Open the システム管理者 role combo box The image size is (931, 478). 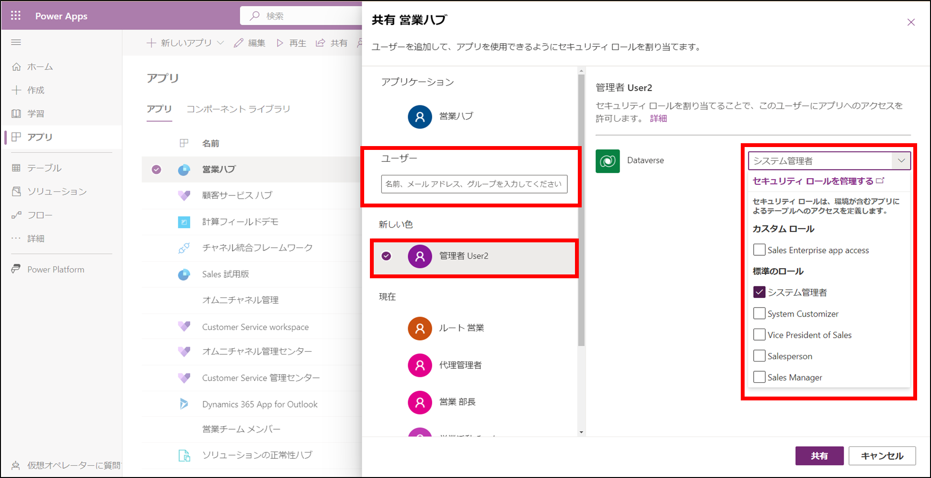tap(829, 161)
